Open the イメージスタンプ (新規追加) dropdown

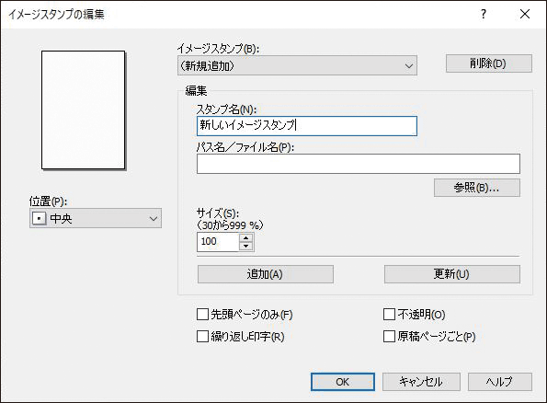[297, 65]
